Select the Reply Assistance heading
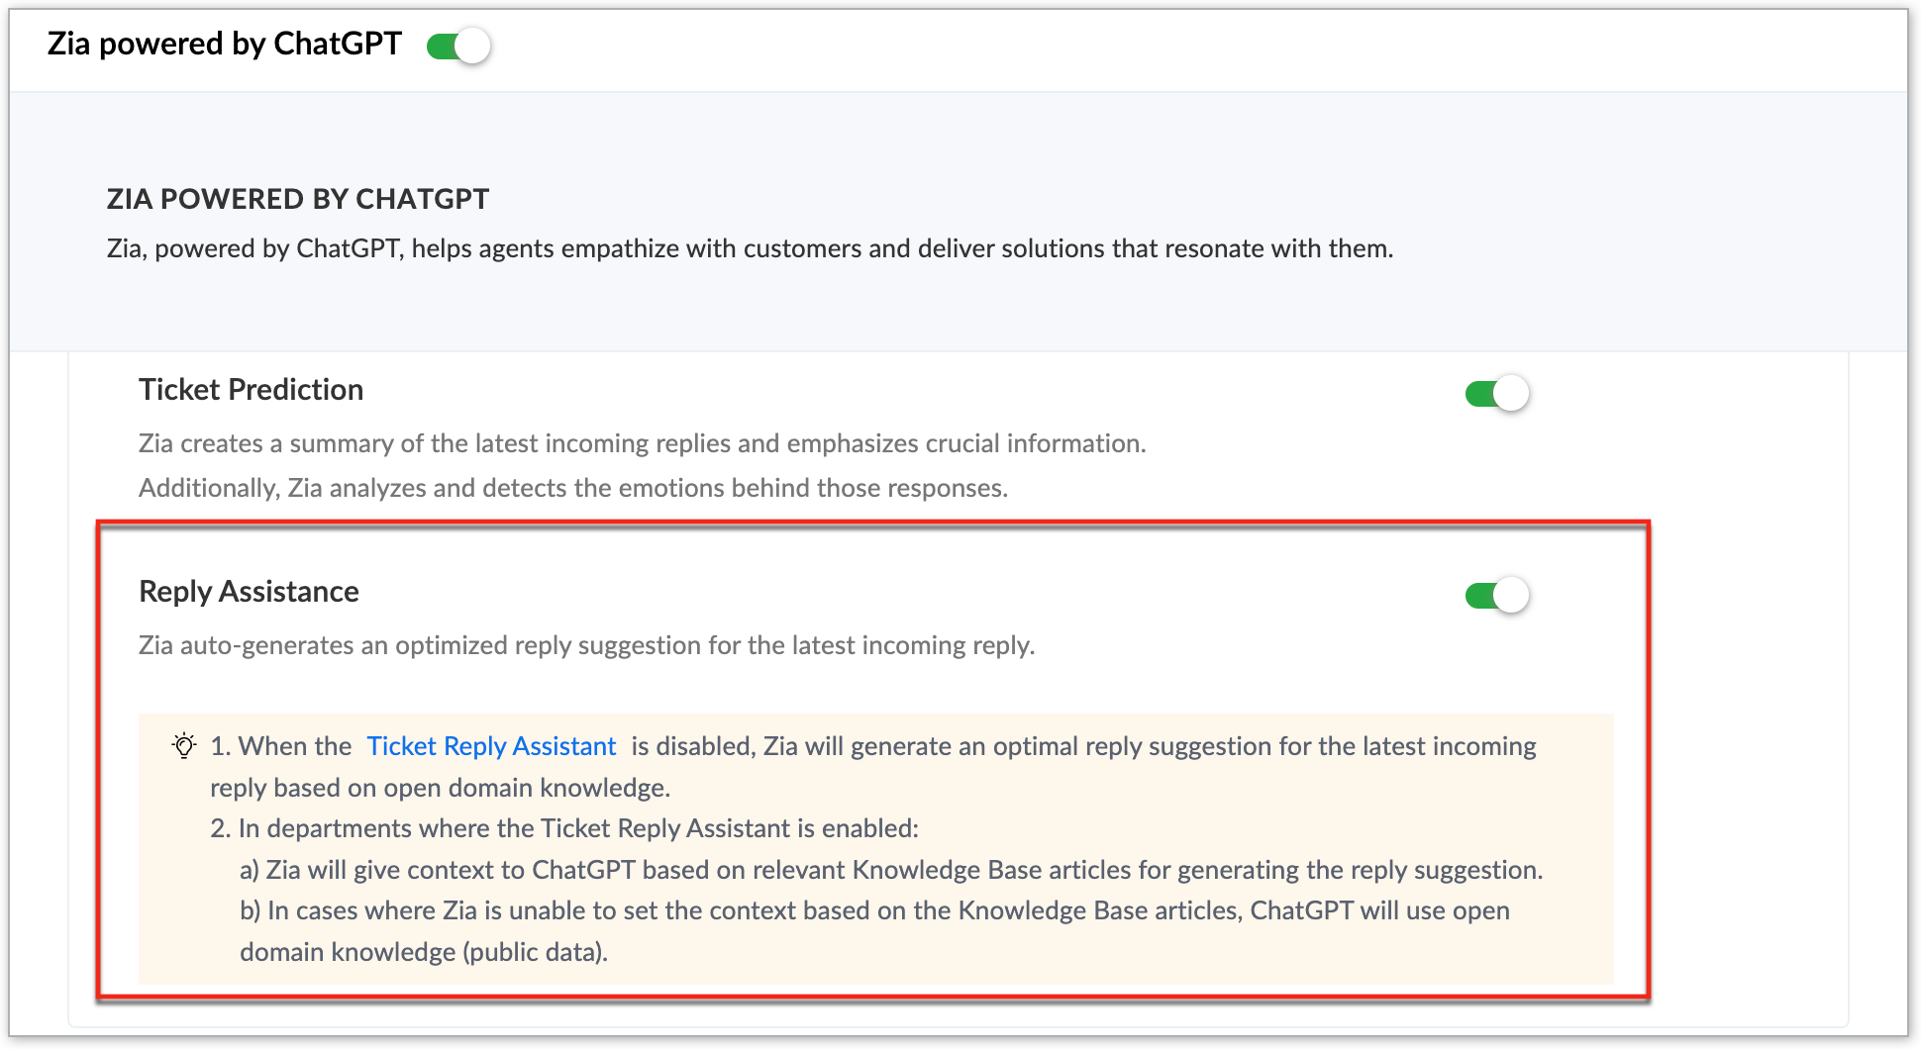Image resolution: width=1921 pixels, height=1049 pixels. 249,592
